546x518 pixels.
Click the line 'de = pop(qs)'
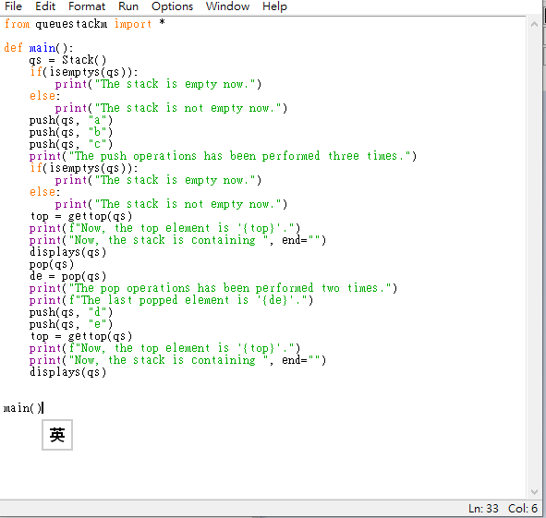click(x=67, y=276)
